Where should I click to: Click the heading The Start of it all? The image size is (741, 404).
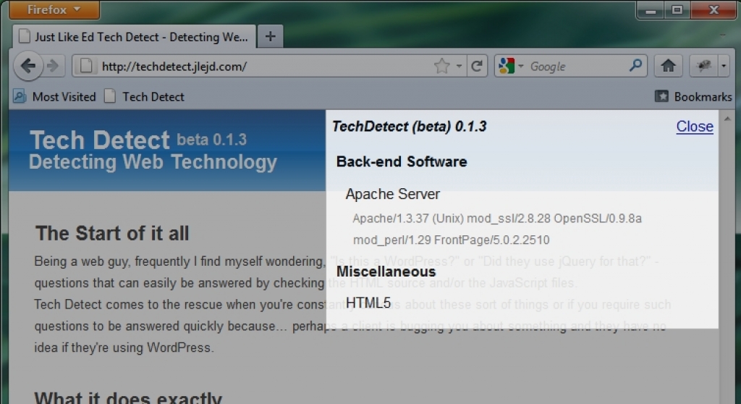point(112,233)
